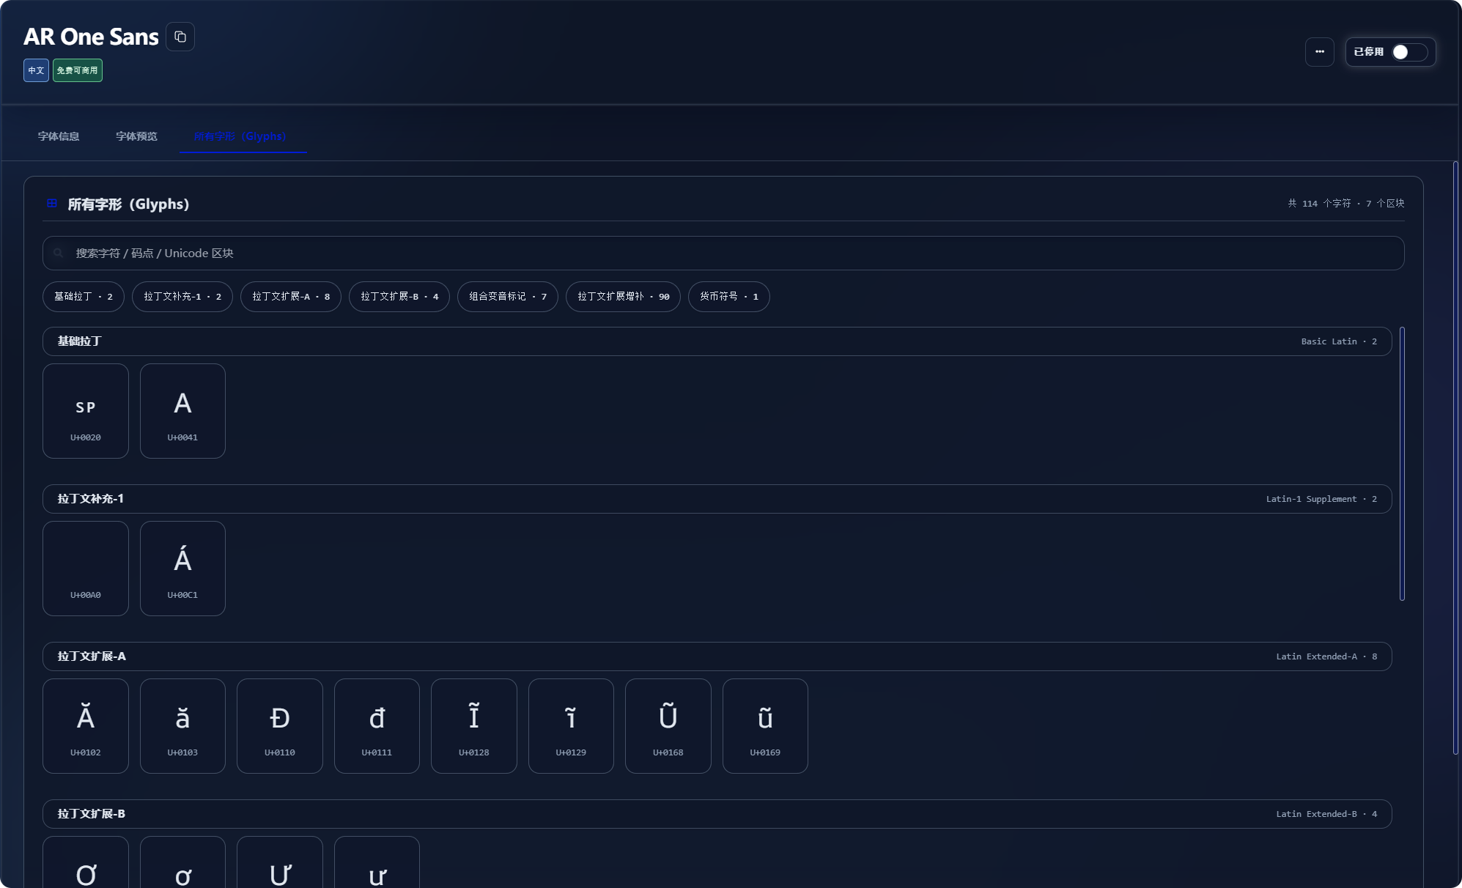Filter by 货币符号 block chip
1462x888 pixels.
point(729,297)
